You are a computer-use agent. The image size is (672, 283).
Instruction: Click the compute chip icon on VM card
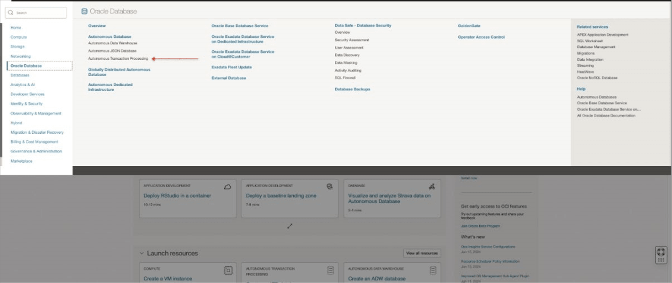(228, 270)
